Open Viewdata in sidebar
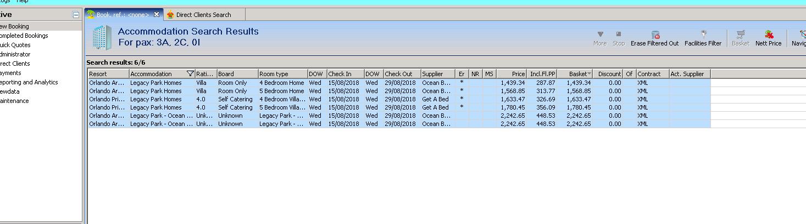Image resolution: width=806 pixels, height=224 pixels. [10, 91]
